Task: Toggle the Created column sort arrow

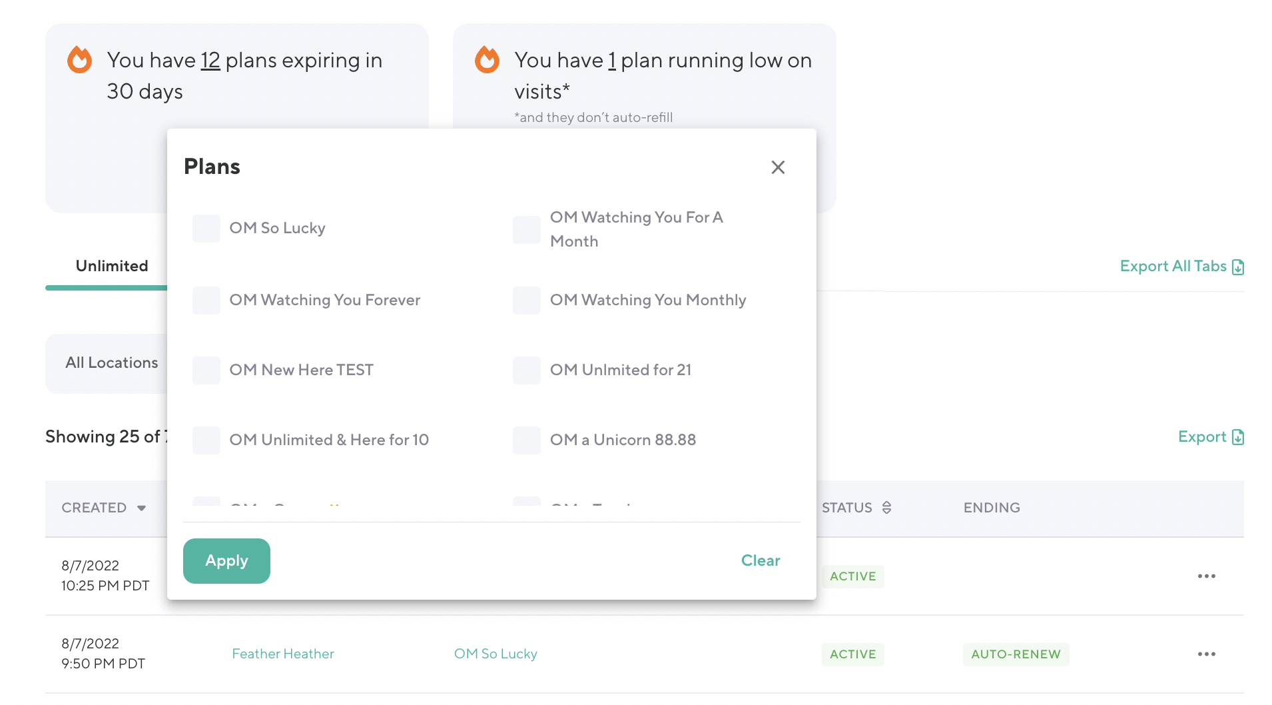Action: [141, 508]
